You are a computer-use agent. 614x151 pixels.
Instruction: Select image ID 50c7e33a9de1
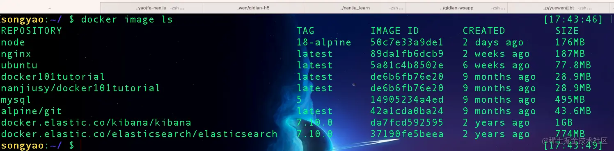pos(407,42)
